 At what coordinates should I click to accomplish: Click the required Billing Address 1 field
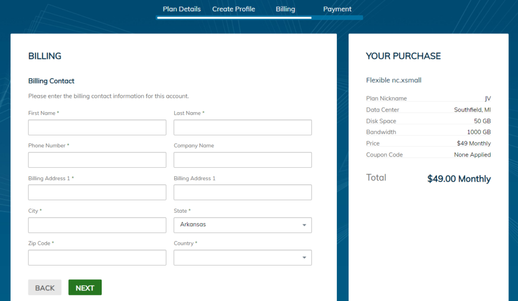(x=97, y=192)
